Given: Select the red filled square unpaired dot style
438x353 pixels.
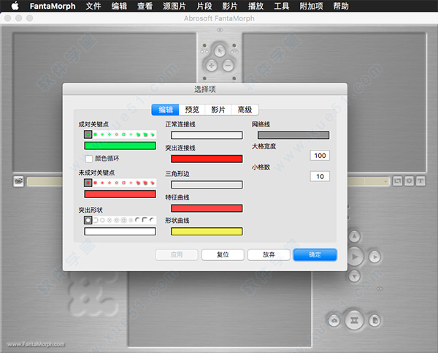Looking at the screenshot, I should 95,183.
